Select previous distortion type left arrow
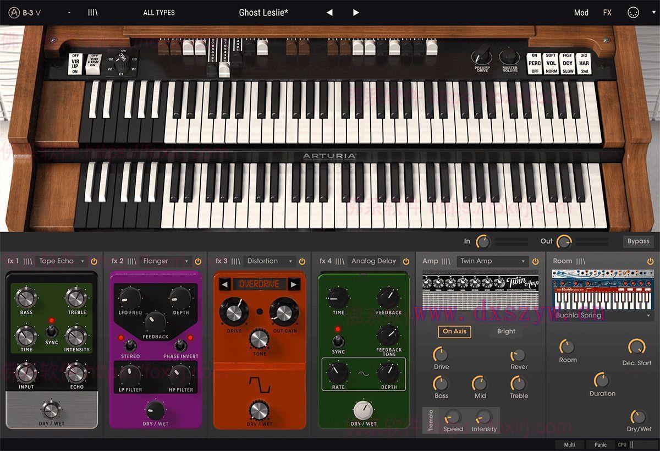660x451 pixels. coord(224,284)
